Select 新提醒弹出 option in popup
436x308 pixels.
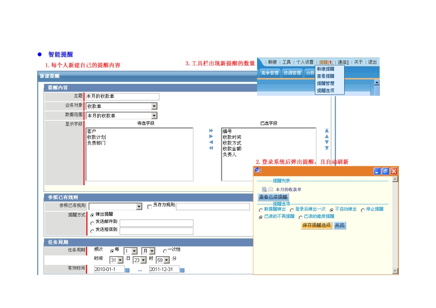tap(261, 210)
